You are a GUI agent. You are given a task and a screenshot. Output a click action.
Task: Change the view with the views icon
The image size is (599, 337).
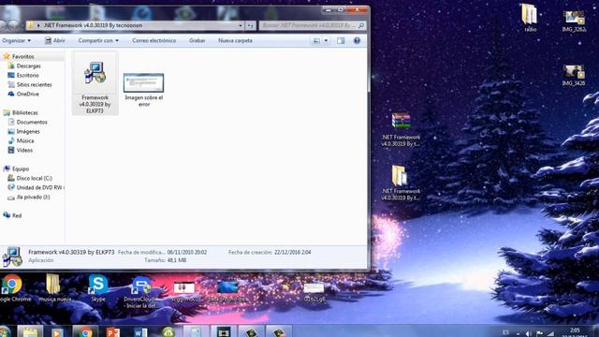point(316,40)
